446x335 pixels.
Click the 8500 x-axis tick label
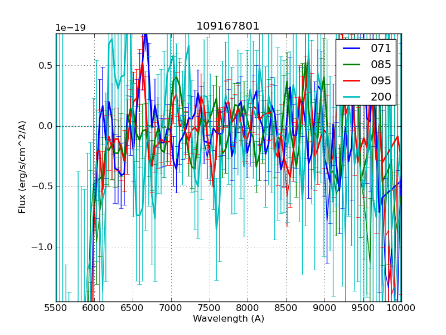(286, 308)
